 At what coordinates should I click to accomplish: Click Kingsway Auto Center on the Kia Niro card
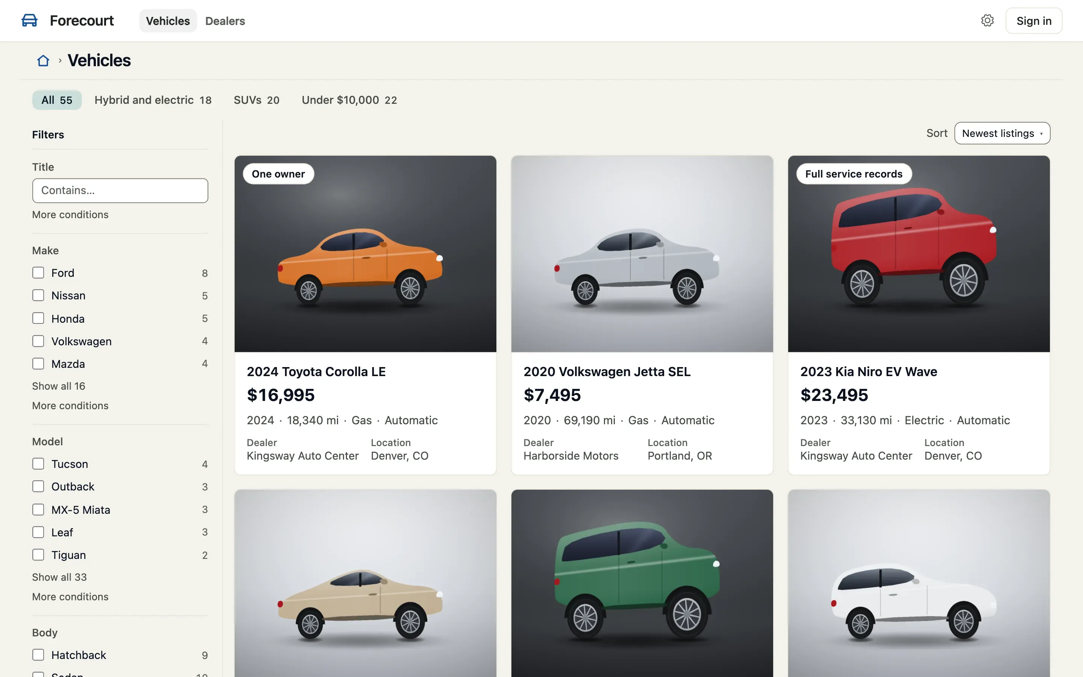click(856, 456)
